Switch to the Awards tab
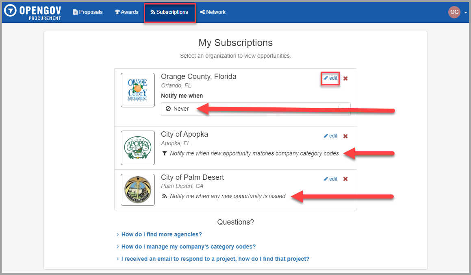The image size is (471, 275). [x=126, y=12]
